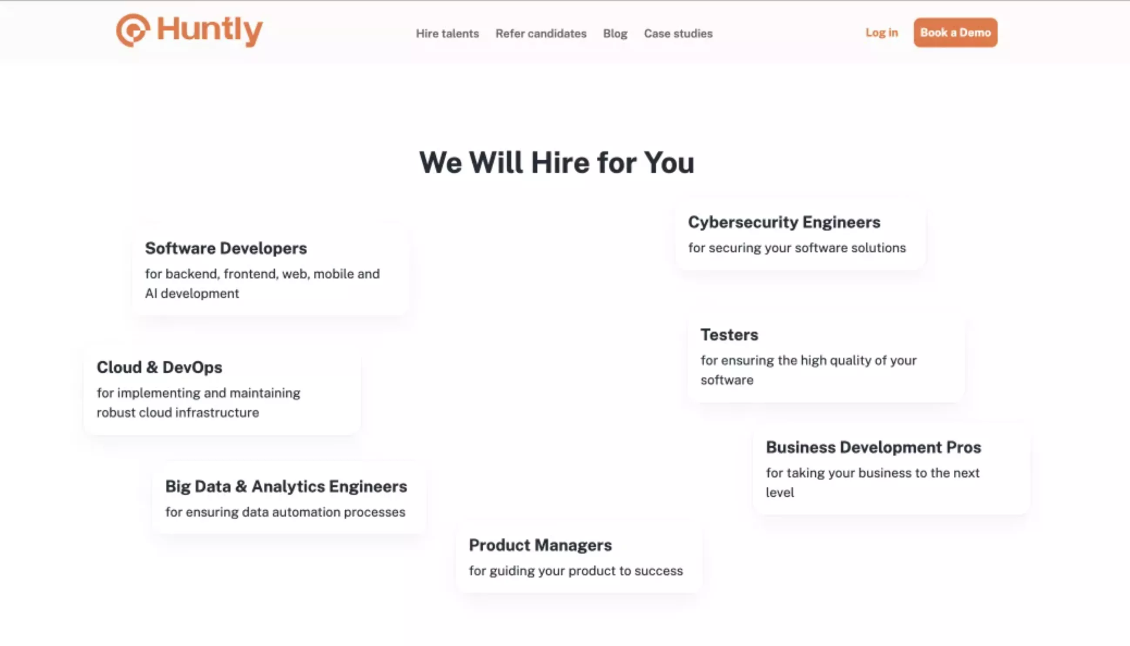Click the Log in link
This screenshot has width=1130, height=646.
point(881,33)
